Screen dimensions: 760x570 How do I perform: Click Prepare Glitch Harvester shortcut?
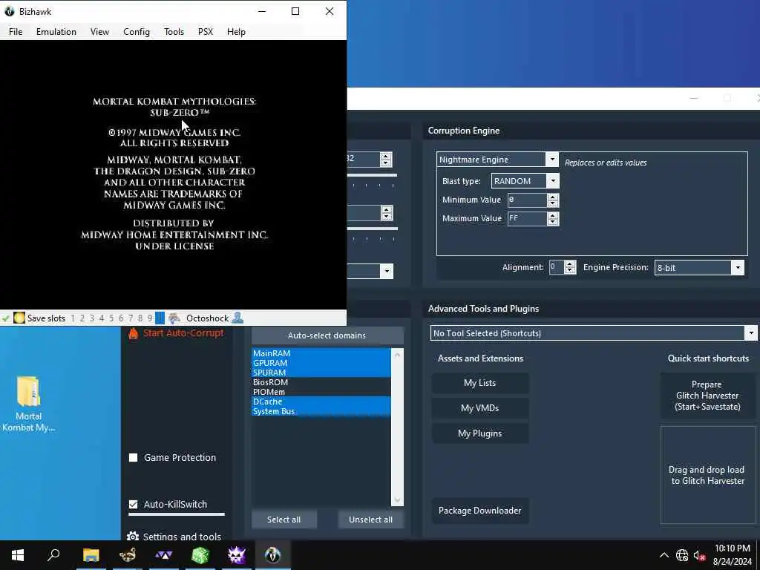pyautogui.click(x=707, y=396)
